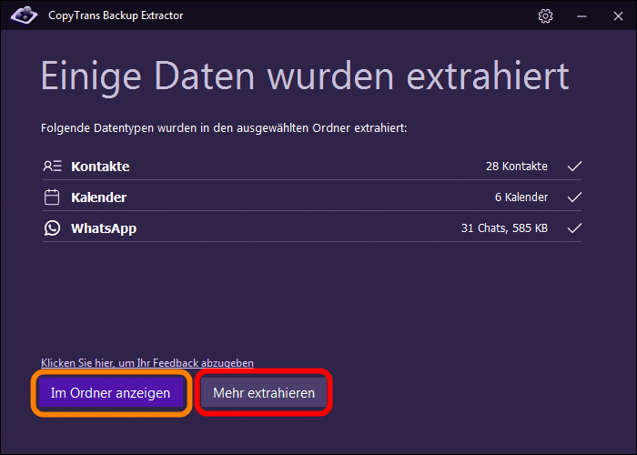Click the Kontakte contacts icon
Screen dimensions: 637x455
53,167
